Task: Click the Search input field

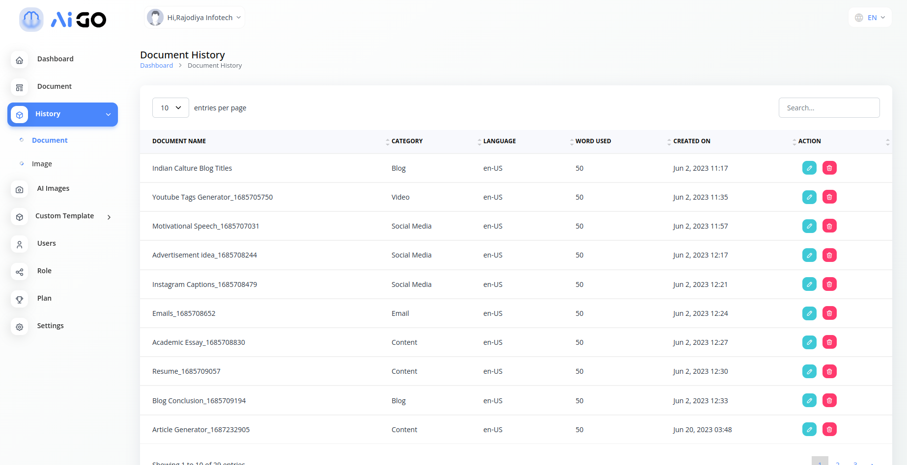Action: tap(829, 108)
